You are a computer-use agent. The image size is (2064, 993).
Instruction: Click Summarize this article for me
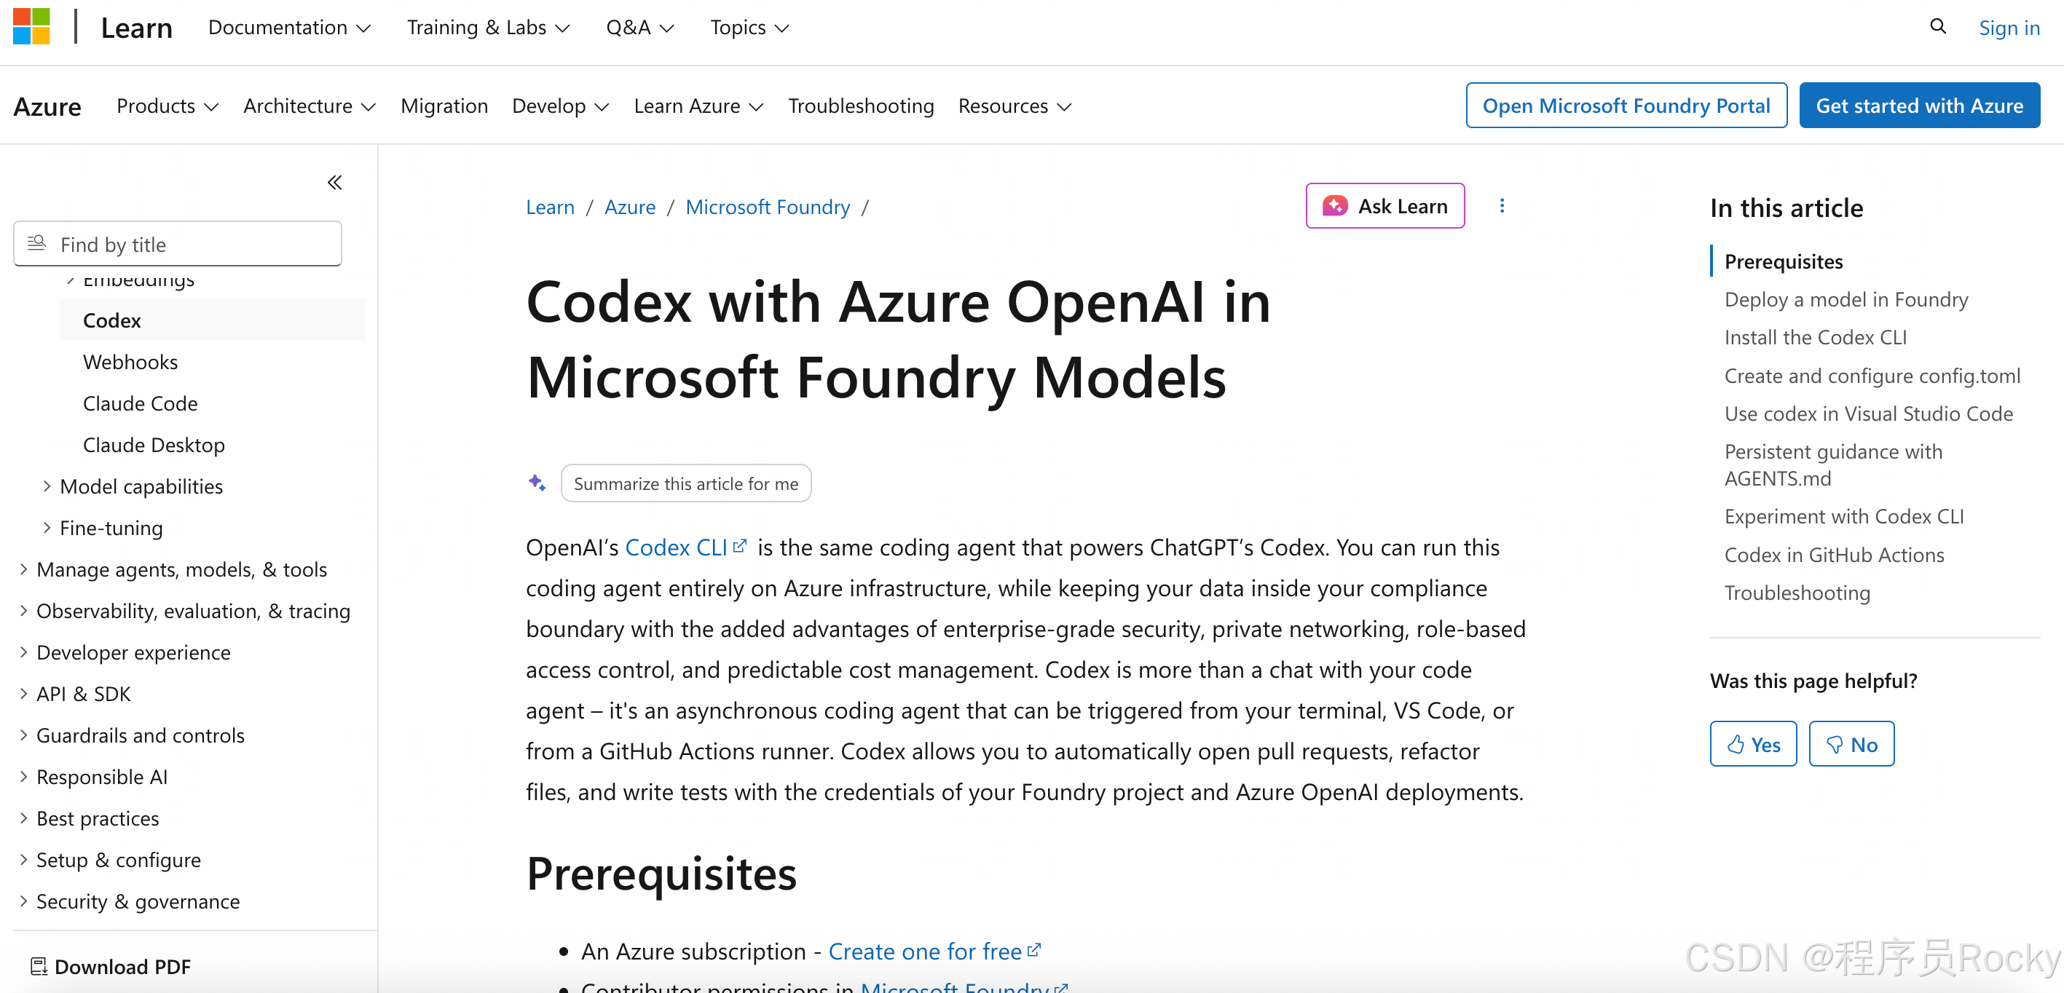pyautogui.click(x=686, y=483)
